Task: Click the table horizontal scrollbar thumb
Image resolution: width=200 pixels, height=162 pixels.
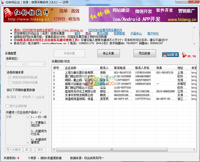Action: click(112, 149)
